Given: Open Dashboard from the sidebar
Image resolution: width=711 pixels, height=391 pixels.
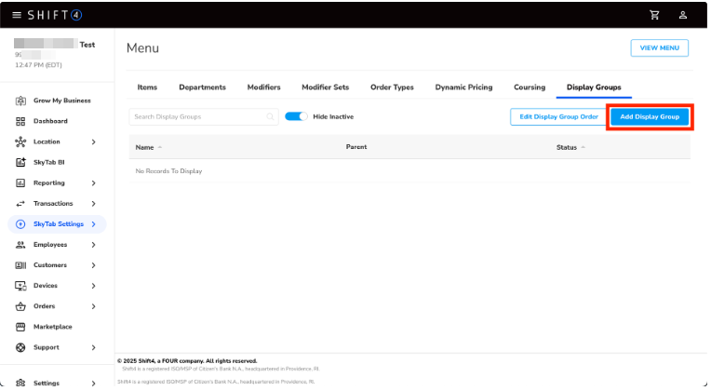Looking at the screenshot, I should [x=50, y=121].
